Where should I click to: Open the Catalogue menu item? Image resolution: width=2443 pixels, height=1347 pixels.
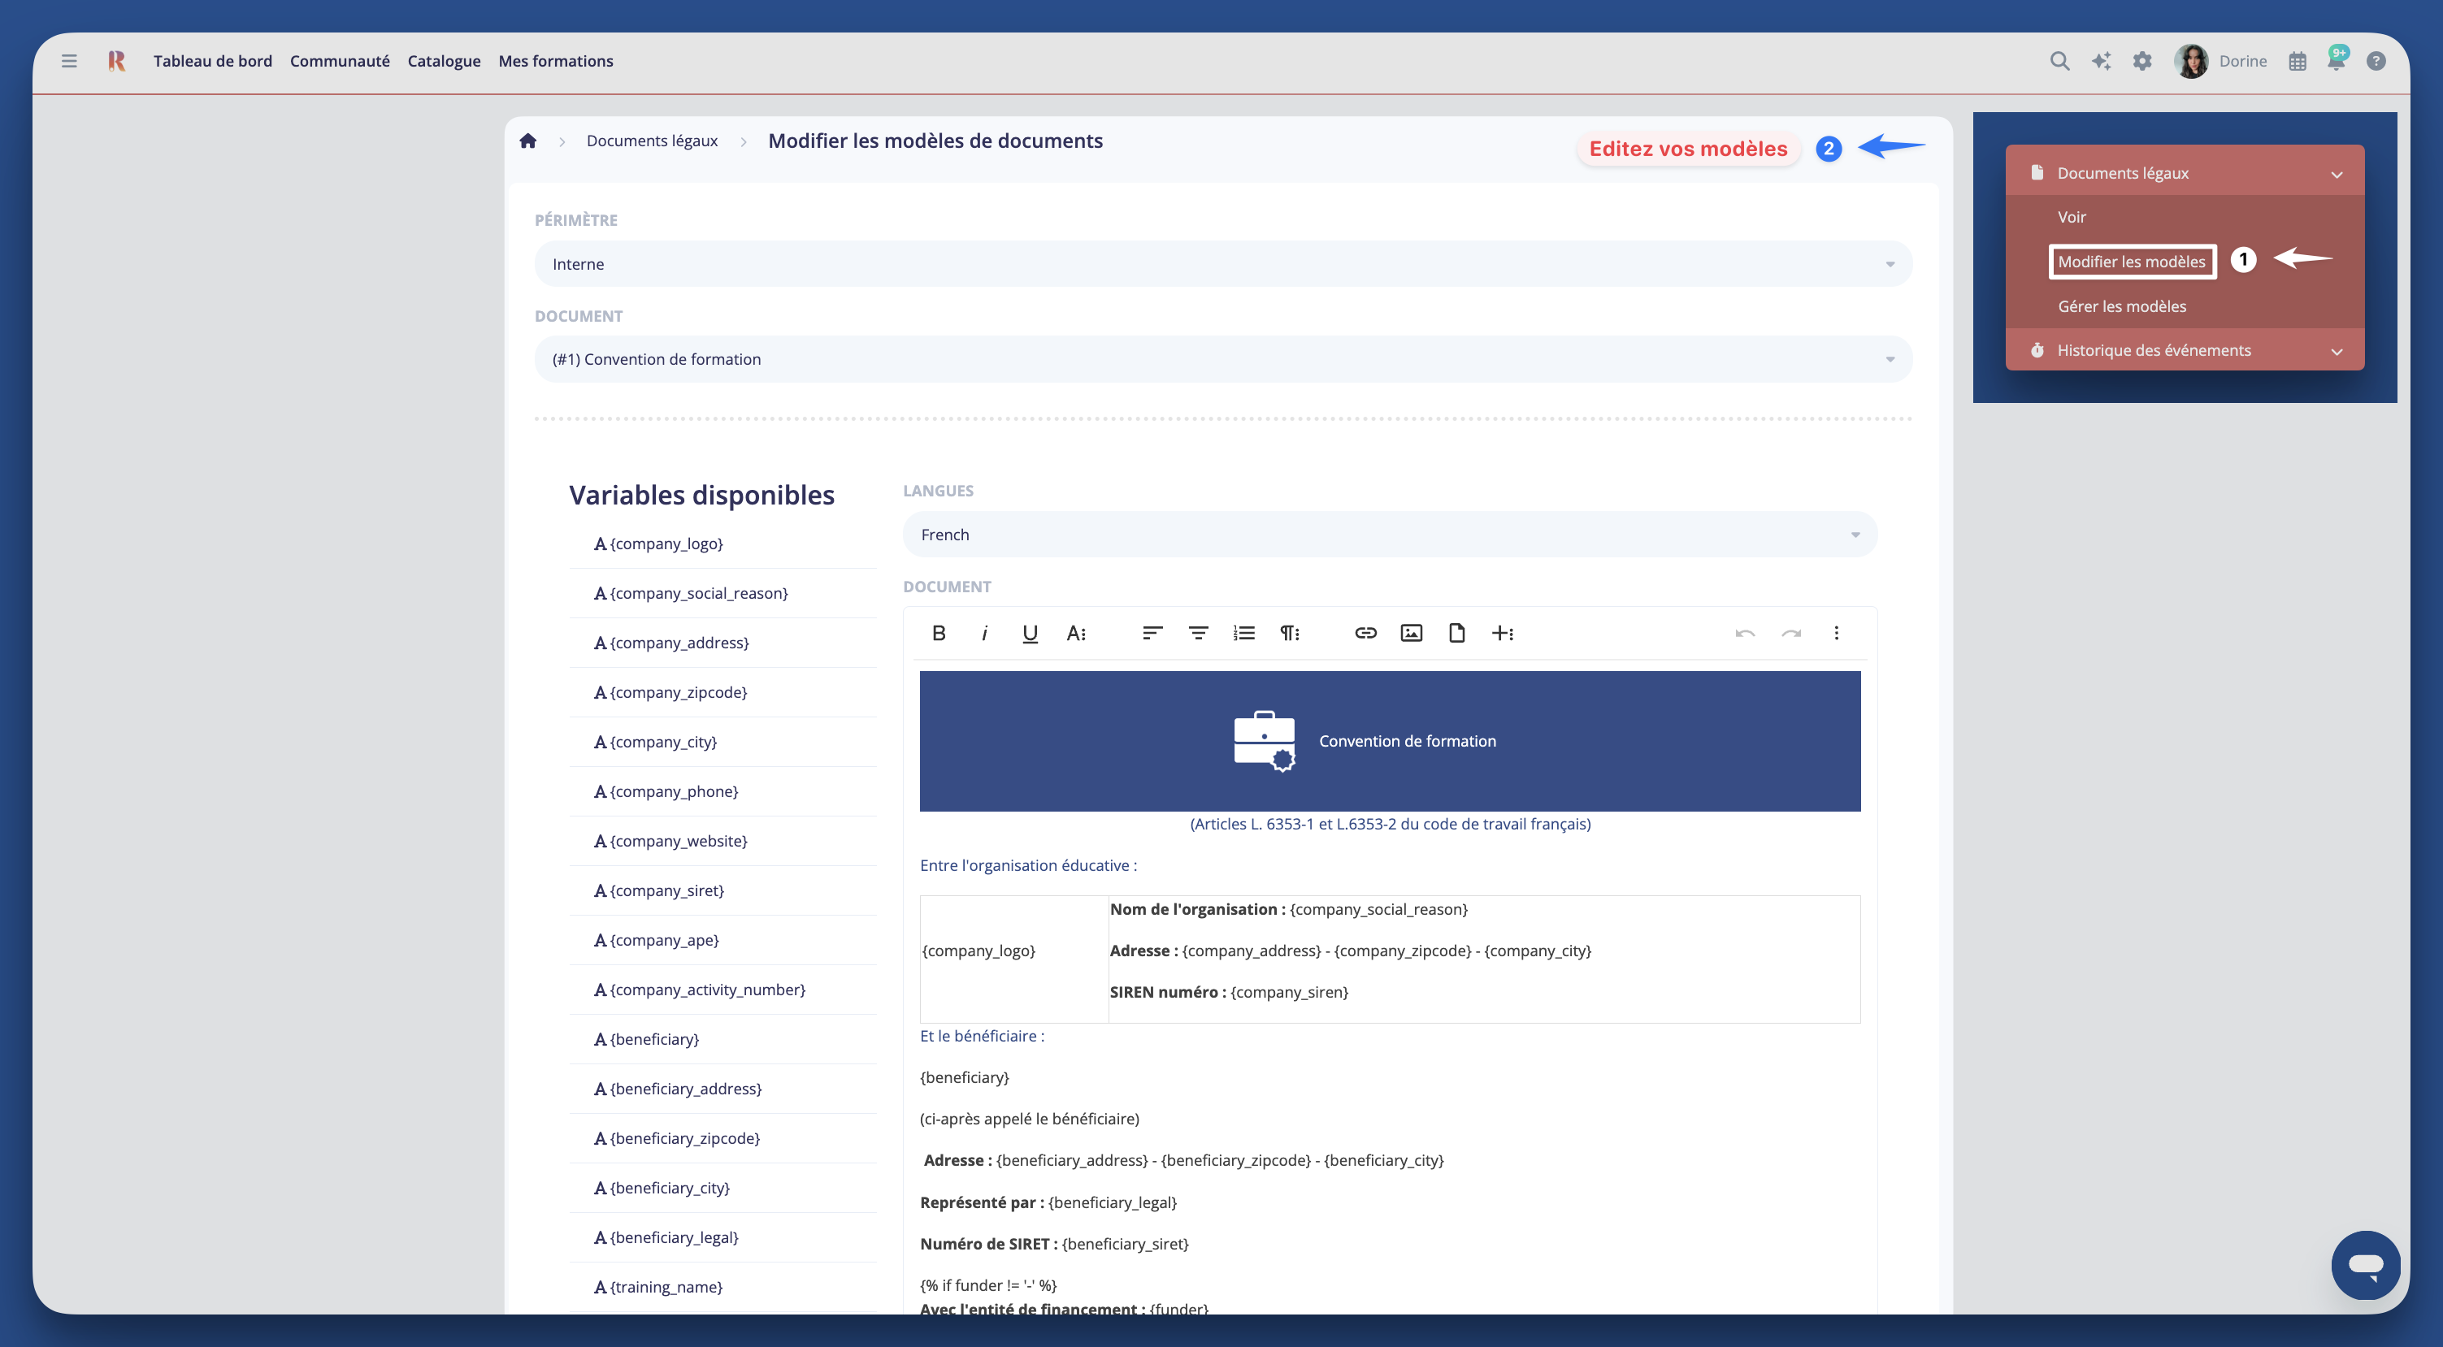[443, 60]
